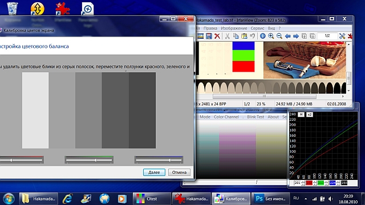The image size is (365, 205).
Task: Click the red color balance slider thumb
Action: click(x=11, y=160)
